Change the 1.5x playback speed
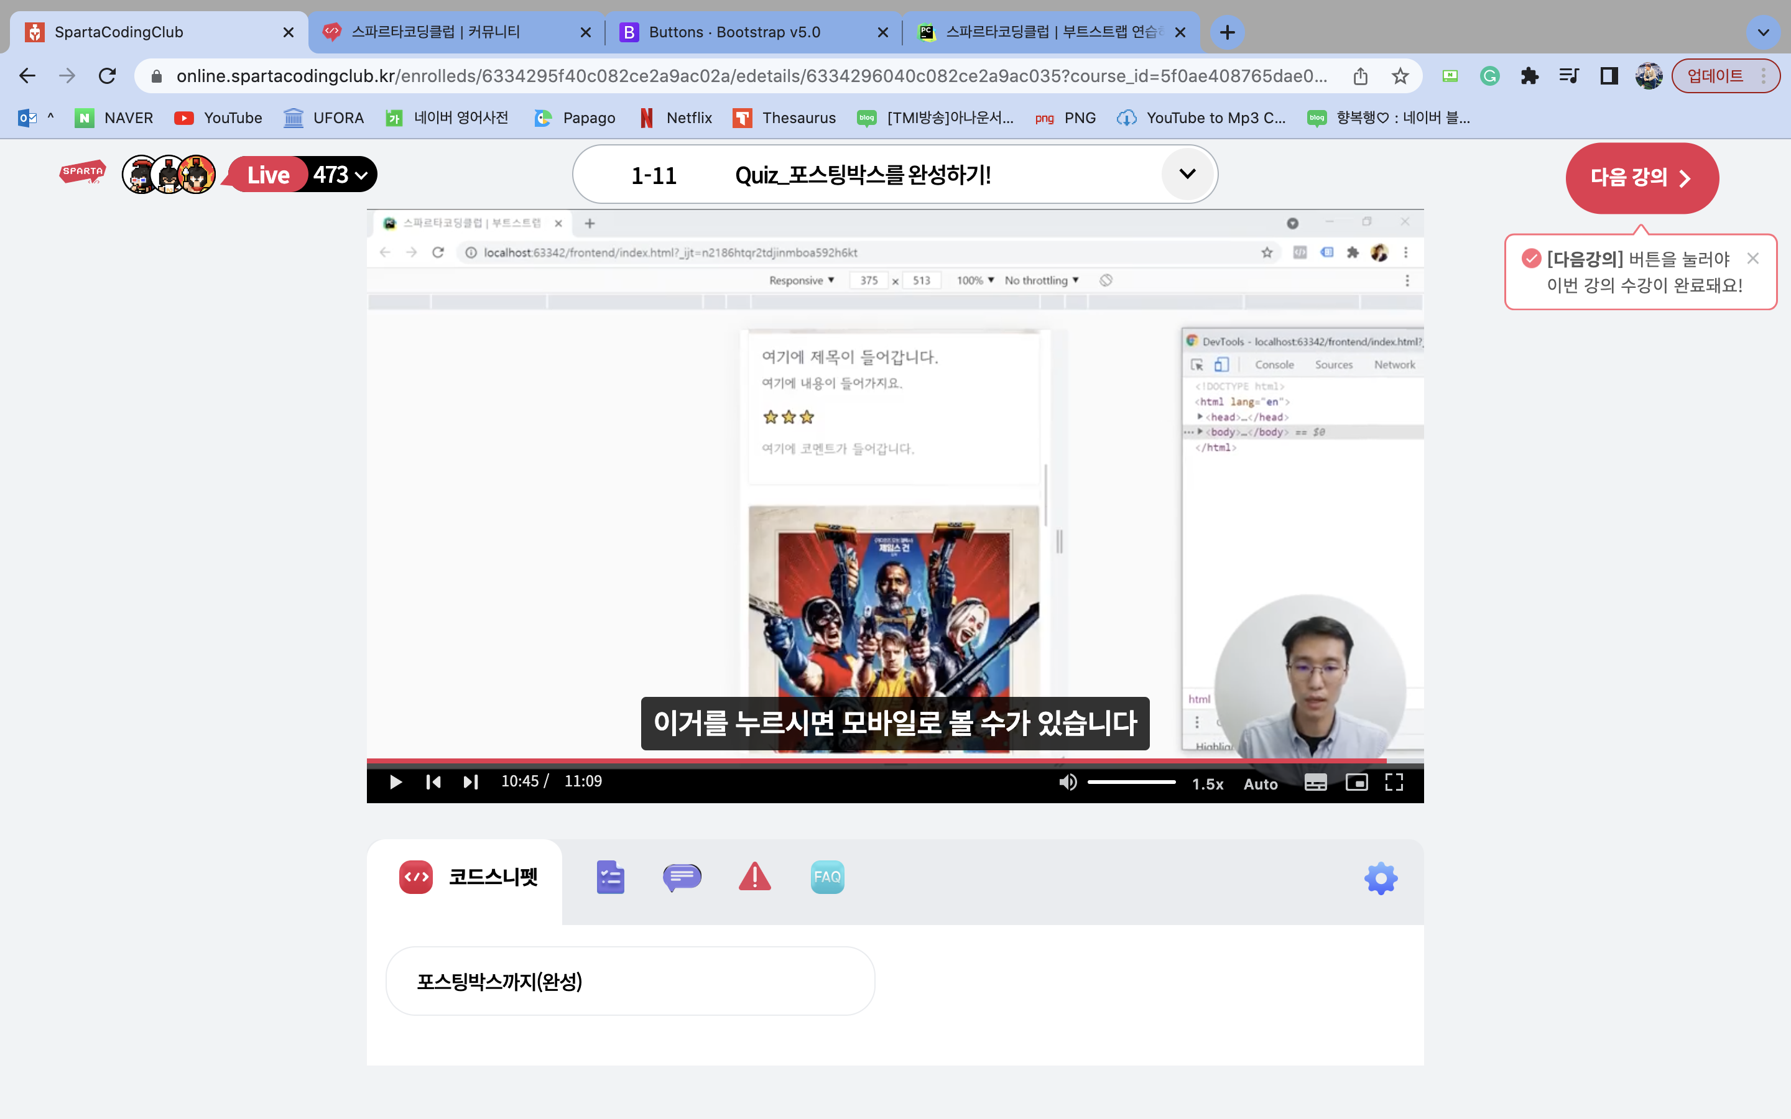 click(x=1207, y=784)
